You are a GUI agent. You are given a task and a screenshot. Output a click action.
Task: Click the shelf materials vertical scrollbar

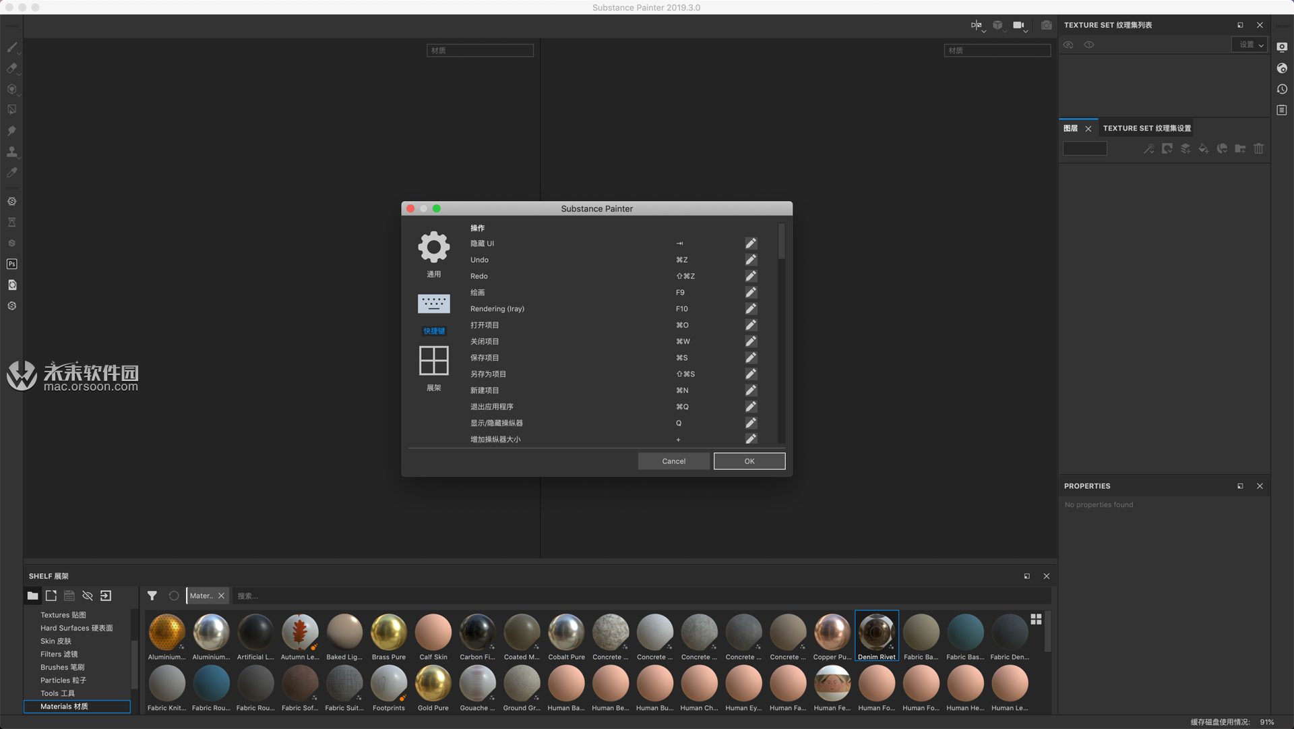point(1047,632)
